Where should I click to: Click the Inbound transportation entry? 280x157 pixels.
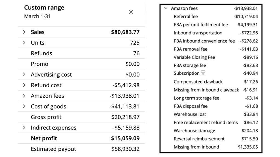pos(198,33)
